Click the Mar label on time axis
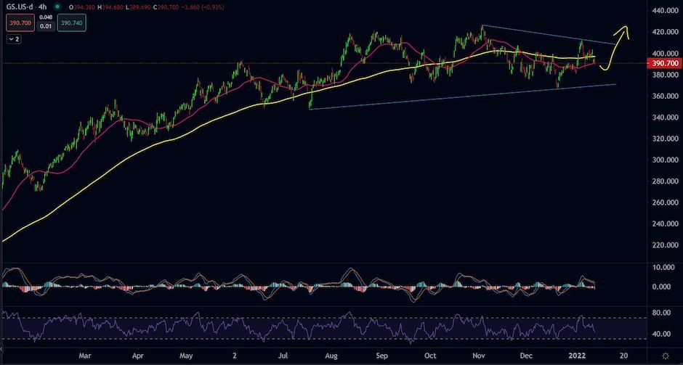The image size is (683, 365). [x=86, y=356]
